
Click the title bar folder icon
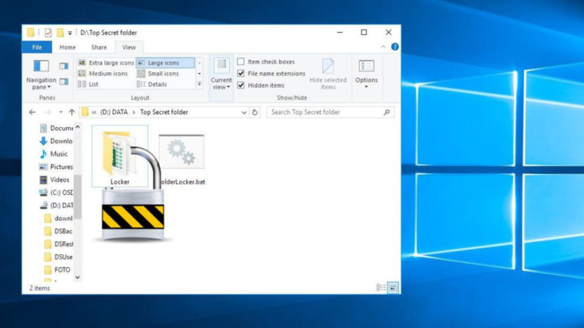coord(31,33)
